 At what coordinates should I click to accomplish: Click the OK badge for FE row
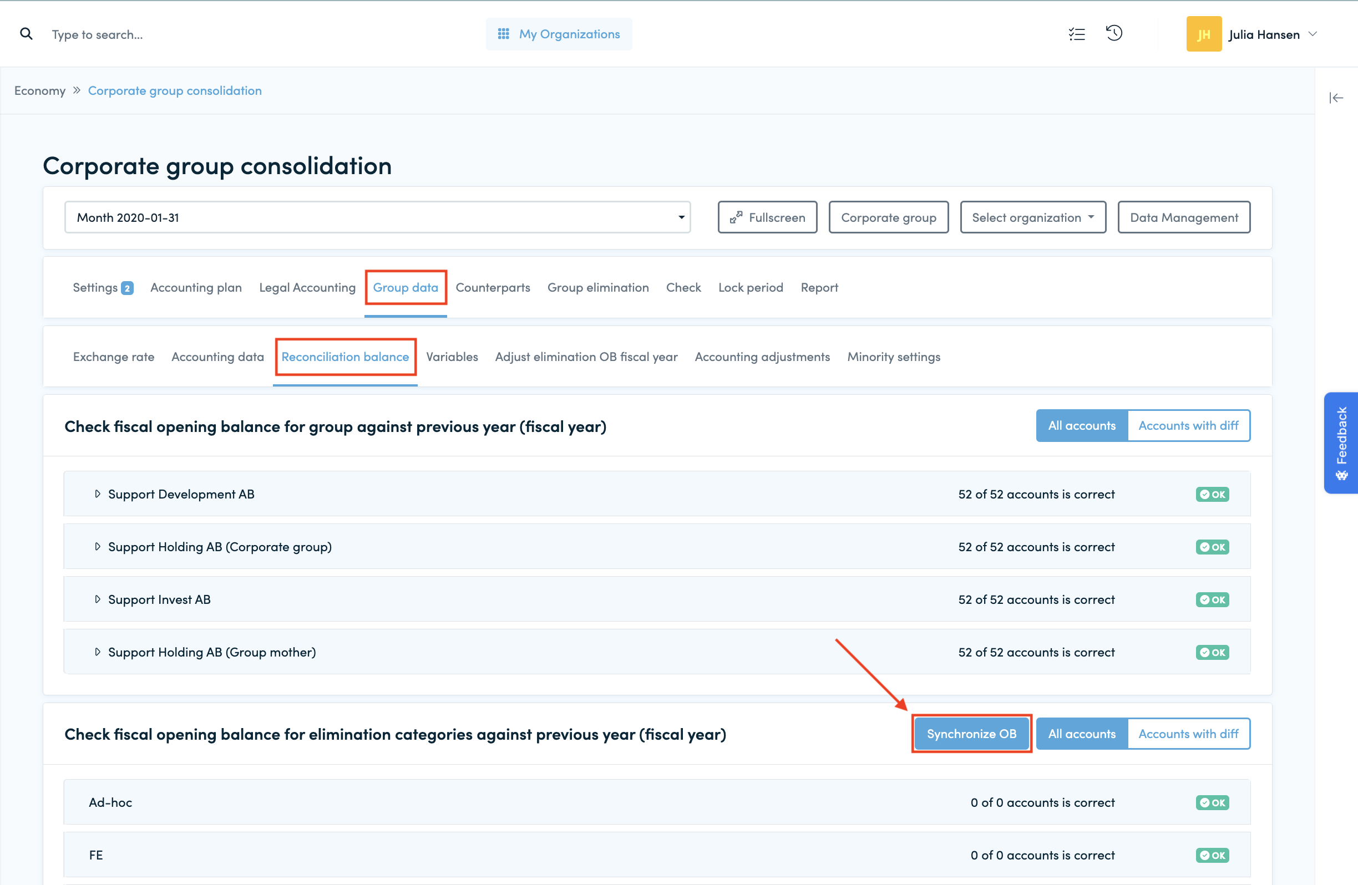1213,856
